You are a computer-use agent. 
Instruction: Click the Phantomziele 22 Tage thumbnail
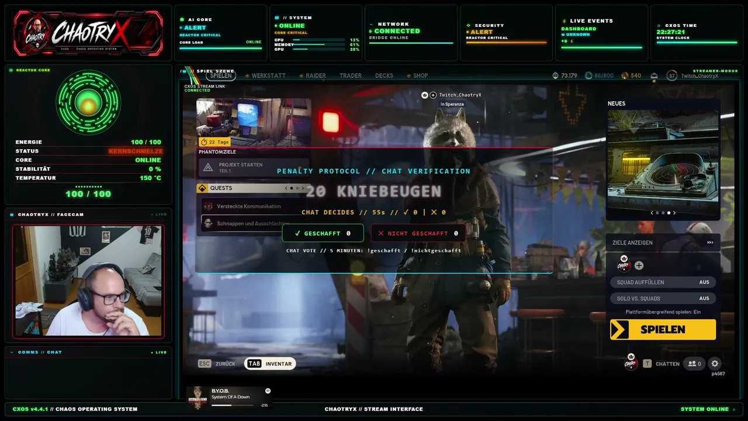[254, 123]
